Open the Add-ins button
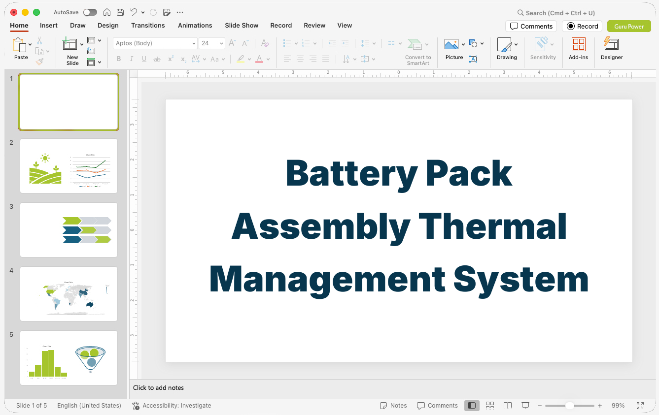This screenshot has height=415, width=659. [x=579, y=49]
